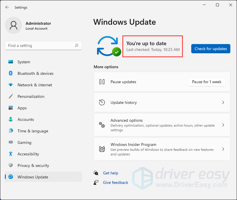
Task: Click the Administrator profile avatar
Action: (x=14, y=25)
